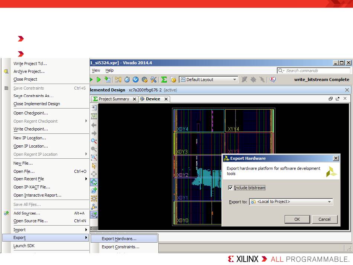The image size is (353, 265).
Task: Click the Zoom Fit icon in Device toolbar
Action: click(x=94, y=174)
